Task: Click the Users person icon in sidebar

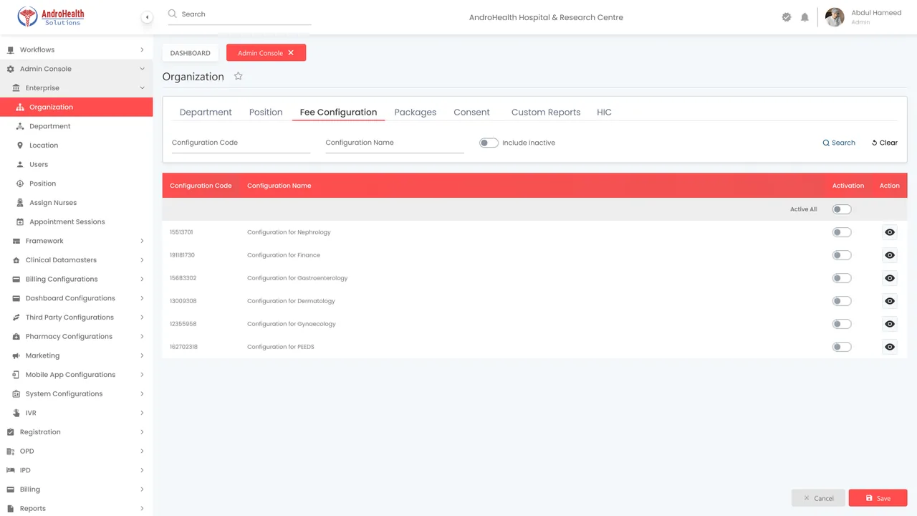Action: (x=20, y=164)
